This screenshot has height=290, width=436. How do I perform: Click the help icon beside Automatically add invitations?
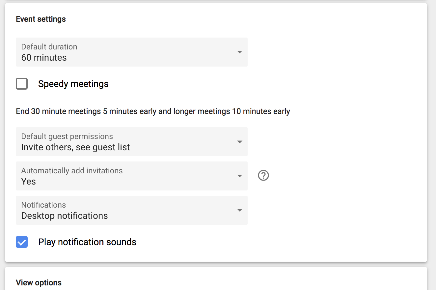point(263,176)
